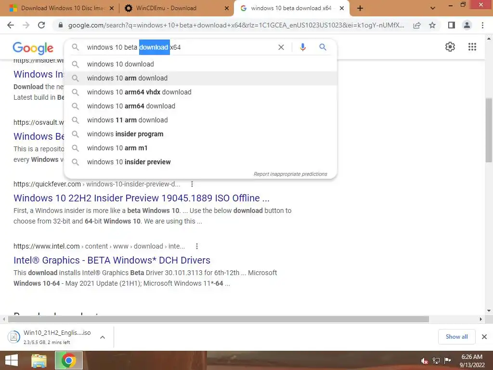Open File Explorer from the taskbar
493x370 pixels.
39,360
